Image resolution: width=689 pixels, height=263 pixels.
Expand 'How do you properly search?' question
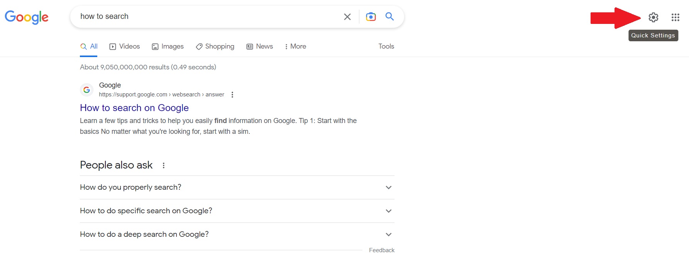[x=237, y=187]
